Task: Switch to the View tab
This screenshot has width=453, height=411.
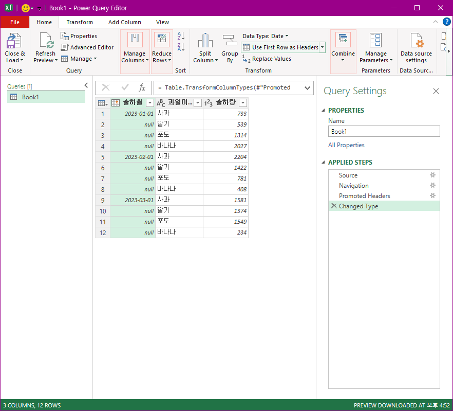Action: 162,22
